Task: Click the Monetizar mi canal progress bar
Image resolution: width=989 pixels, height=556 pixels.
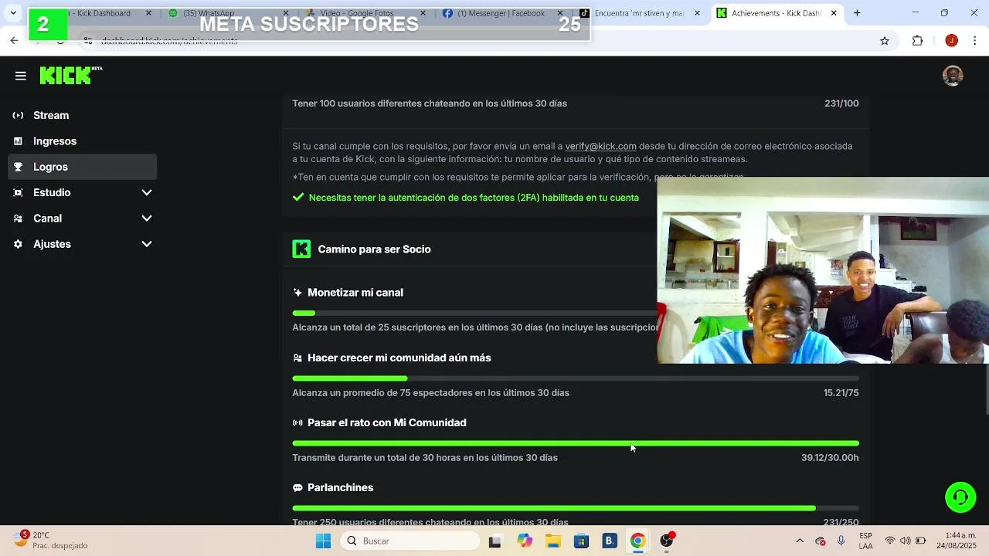Action: 474,313
